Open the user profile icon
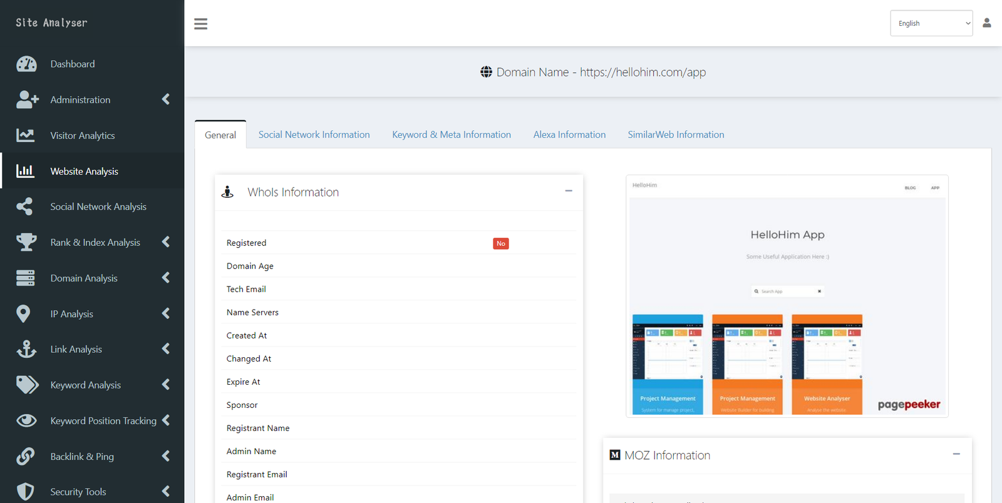Screen dimensions: 1002x503 [x=987, y=23]
